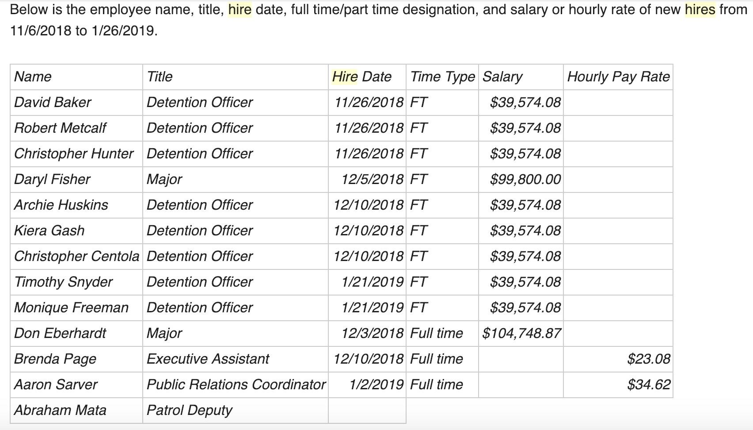Screen dimensions: 753x430
Task: Click the Salary column header
Action: point(521,77)
